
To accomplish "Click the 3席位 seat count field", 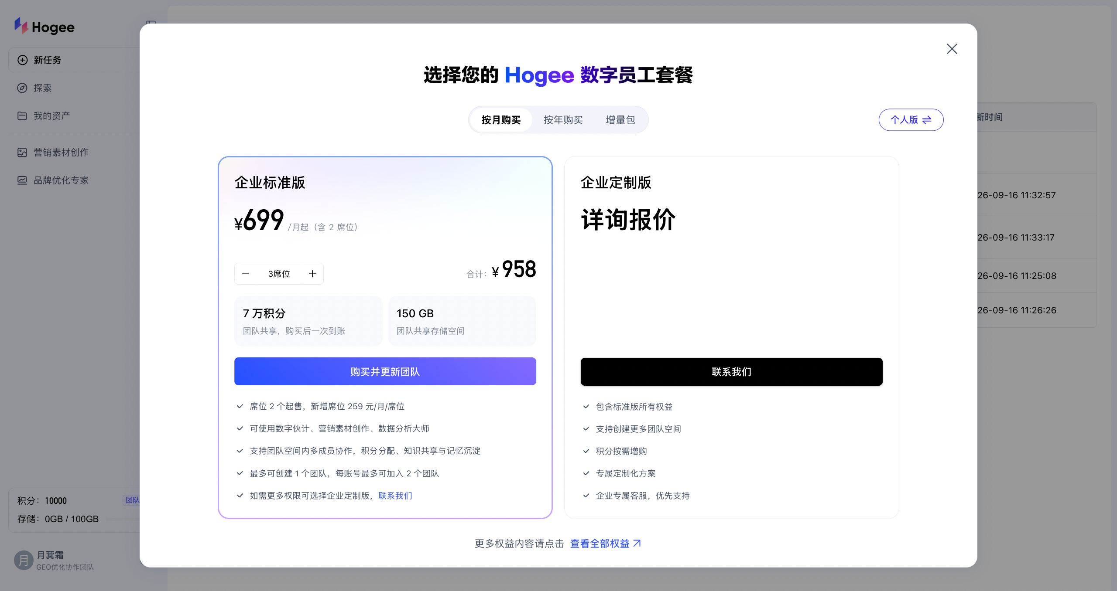I will [x=279, y=274].
